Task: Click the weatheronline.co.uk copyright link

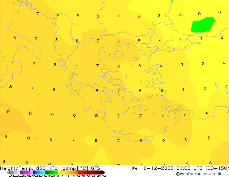Action: click(199, 174)
